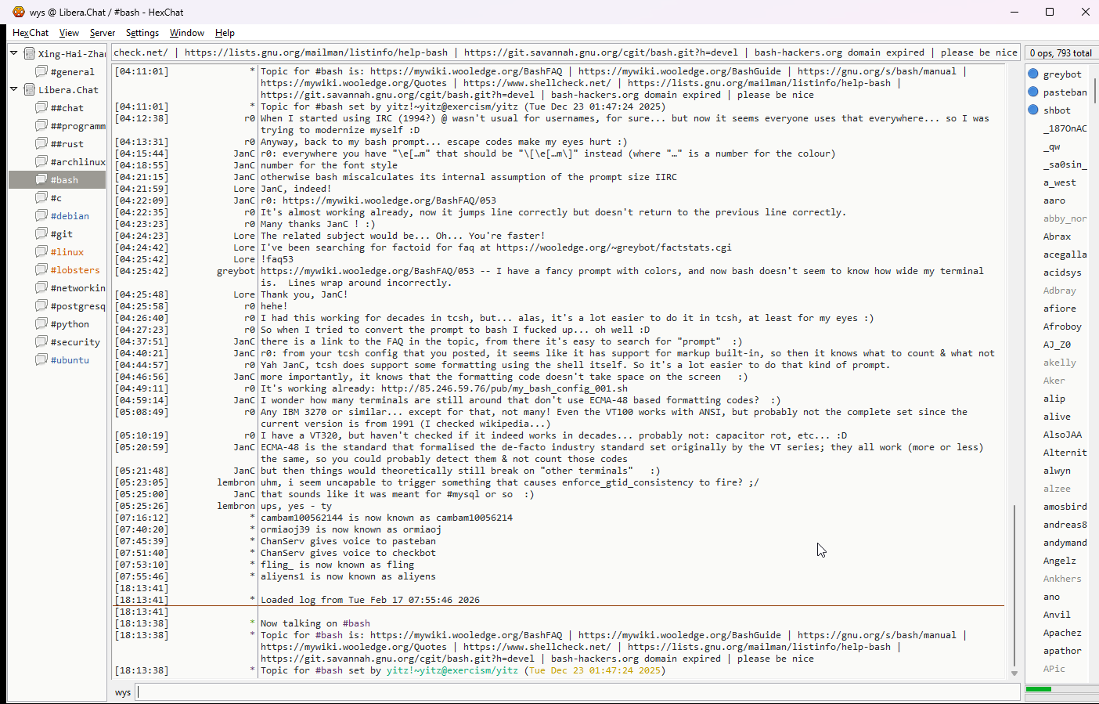The image size is (1099, 704).
Task: Click the channel icon next to ##rust
Action: tap(41, 143)
